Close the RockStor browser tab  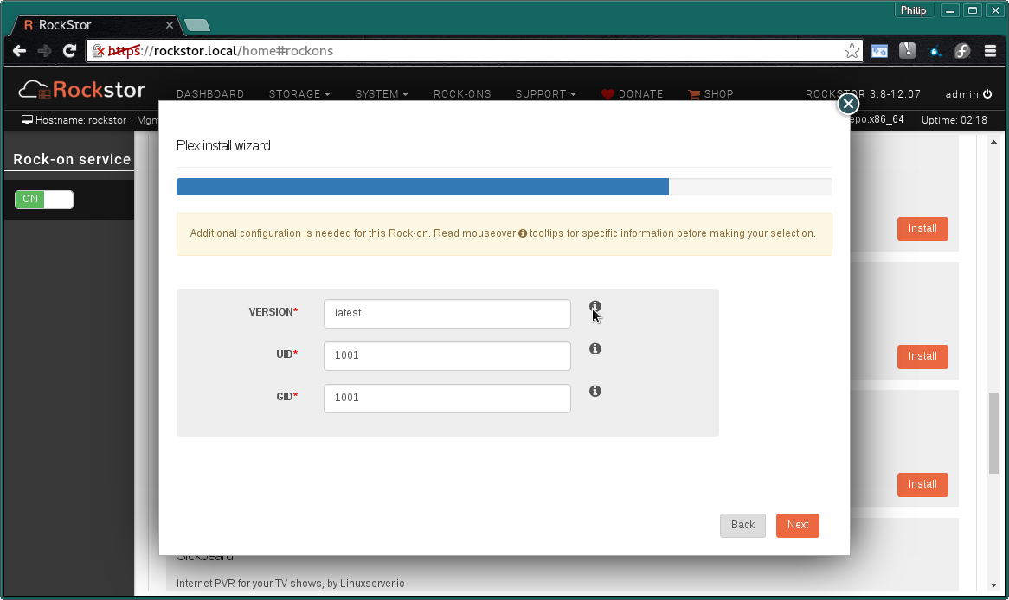click(170, 25)
